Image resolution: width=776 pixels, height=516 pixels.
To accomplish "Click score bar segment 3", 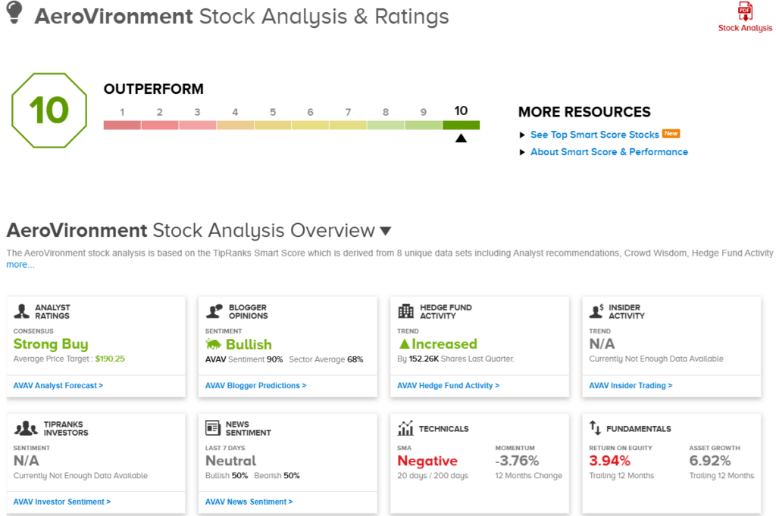I will coord(198,125).
